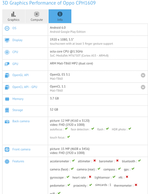
Task: Click the Back camera label link
Action: pyautogui.click(x=21, y=121)
